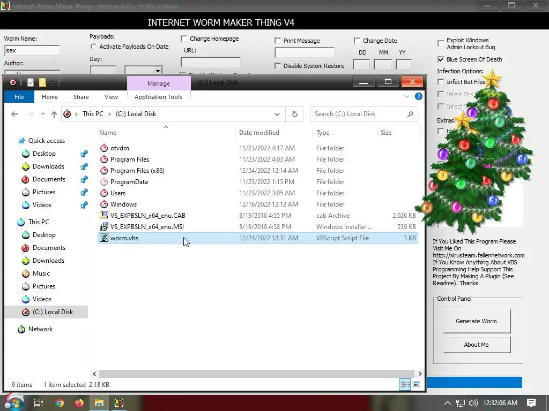Switch to details view icon in status bar
549x411 pixels.
pos(405,384)
